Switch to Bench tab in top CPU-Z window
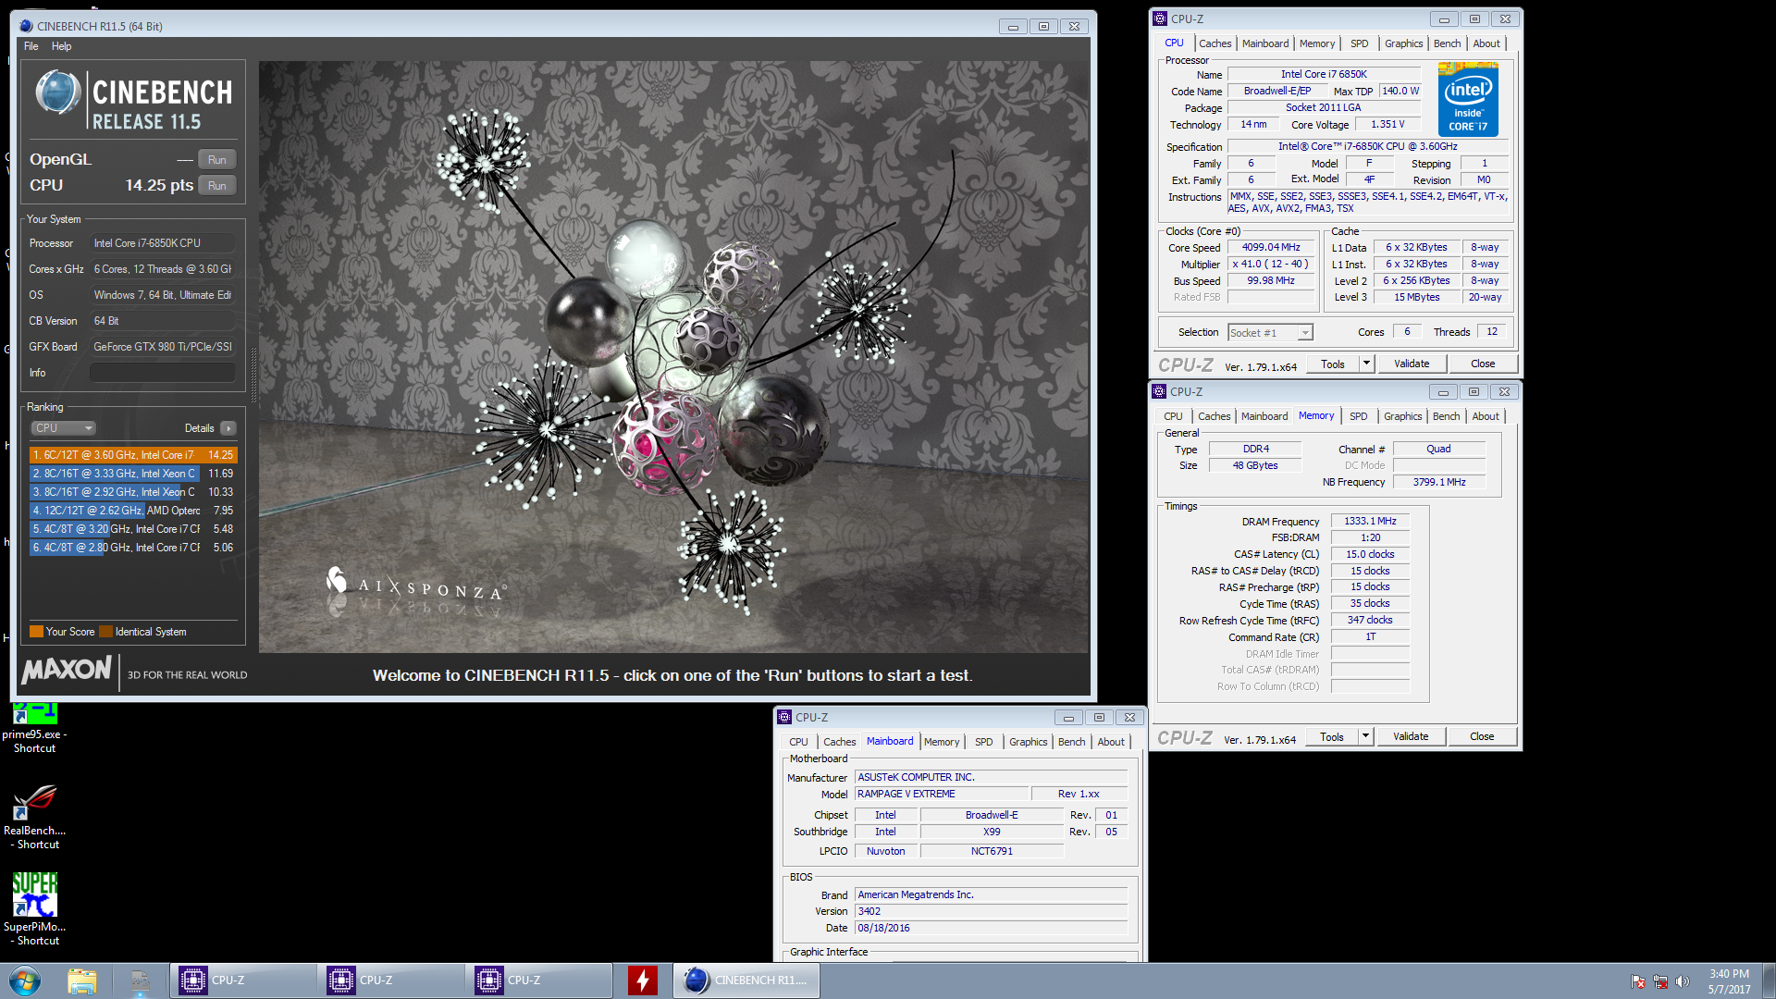Viewport: 1776px width, 999px height. tap(1447, 43)
